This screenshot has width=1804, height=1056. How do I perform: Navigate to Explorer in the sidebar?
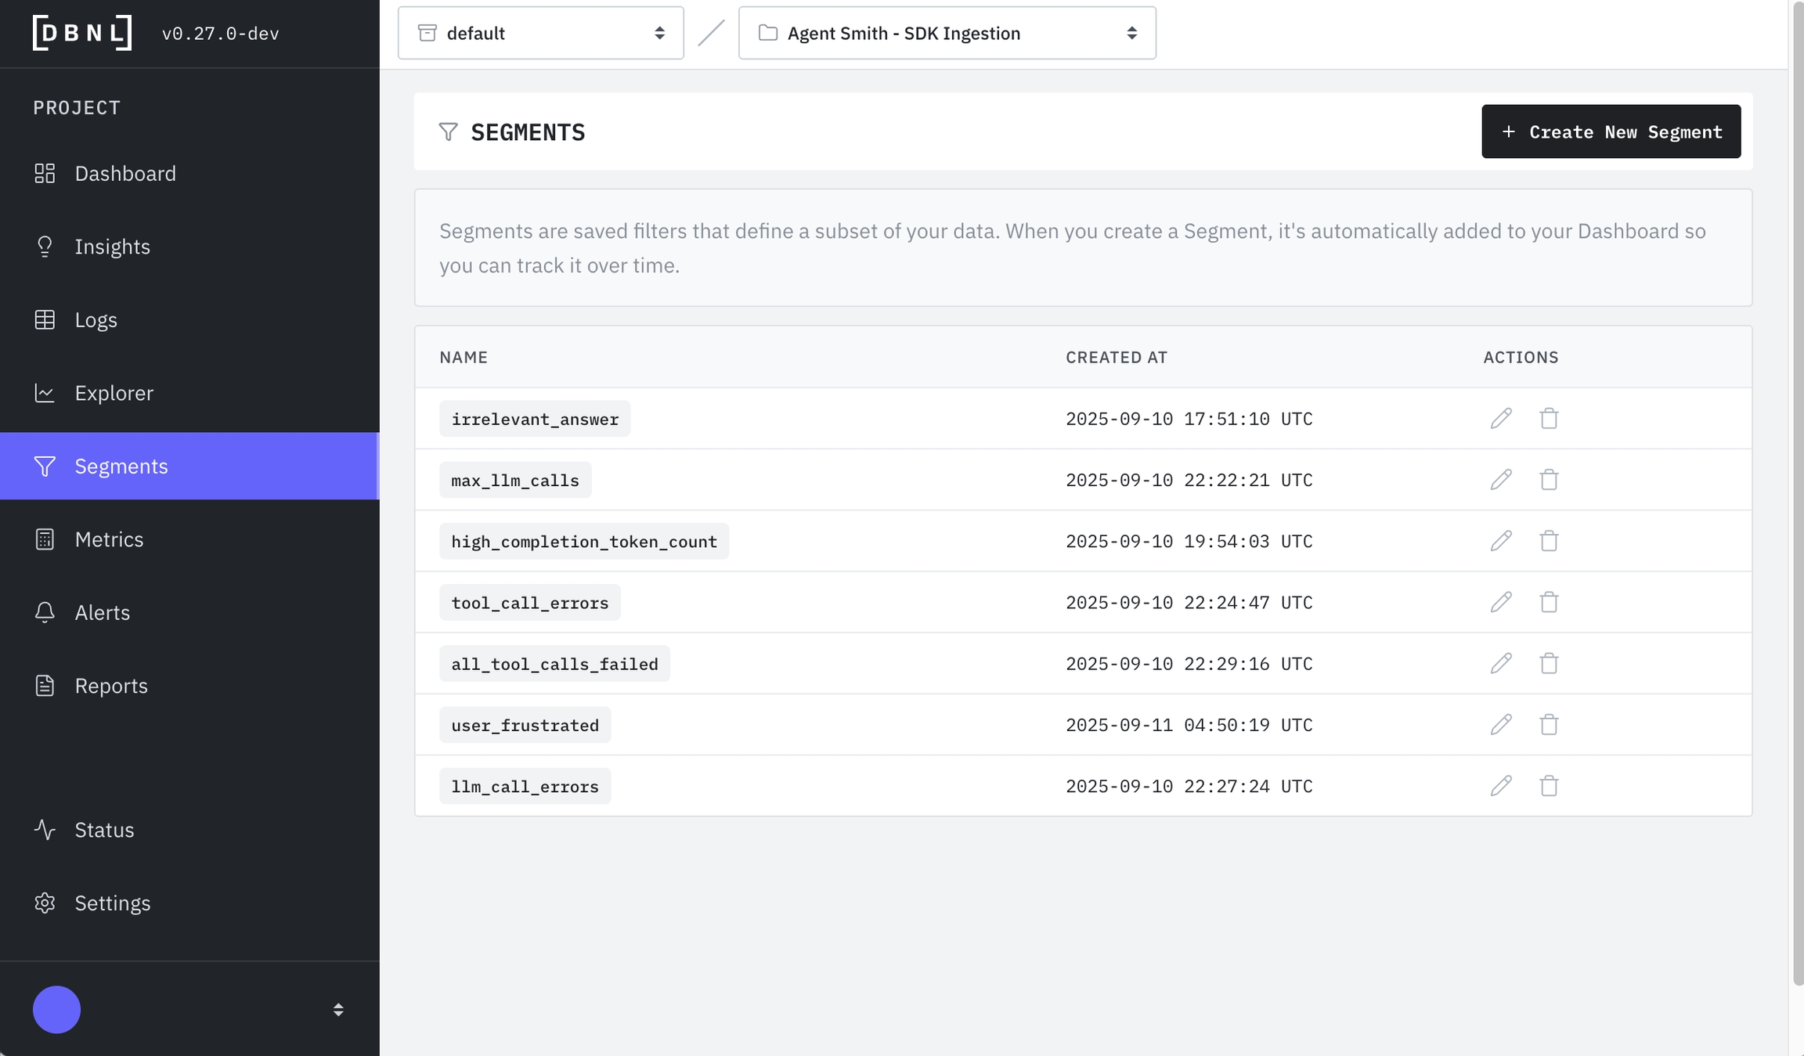coord(114,393)
